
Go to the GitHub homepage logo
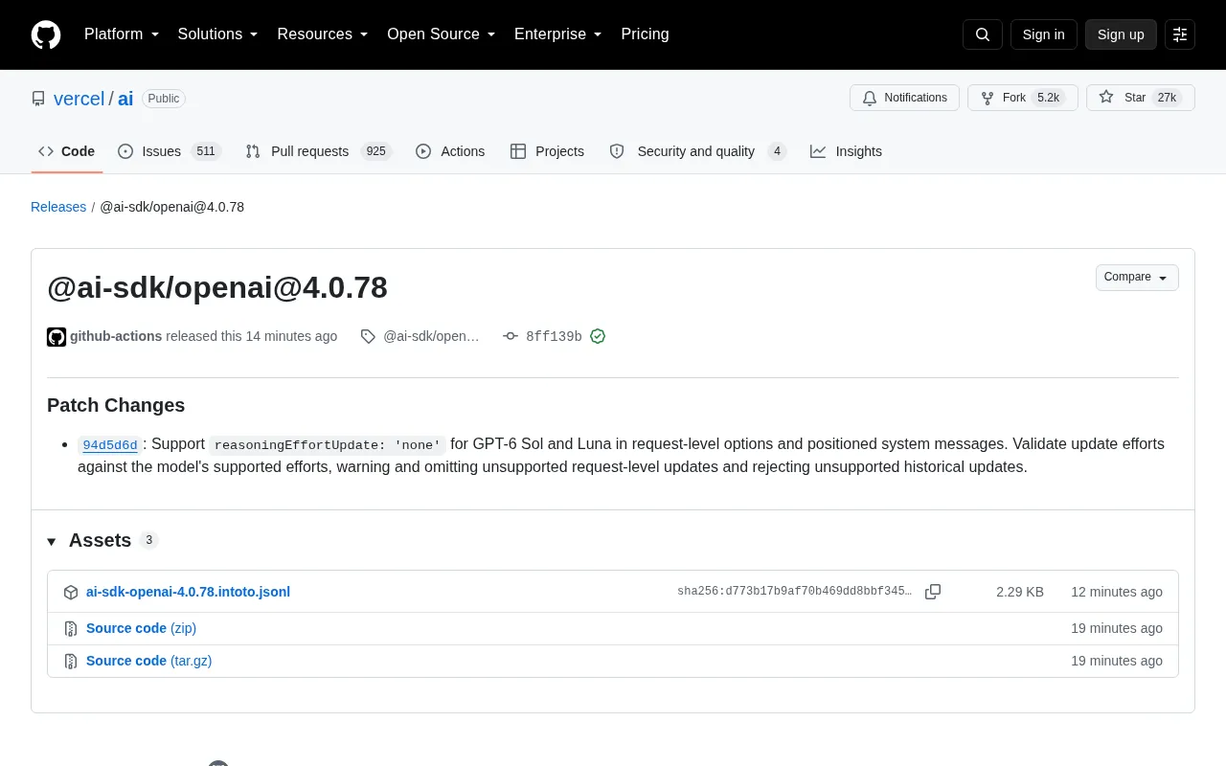tap(46, 34)
